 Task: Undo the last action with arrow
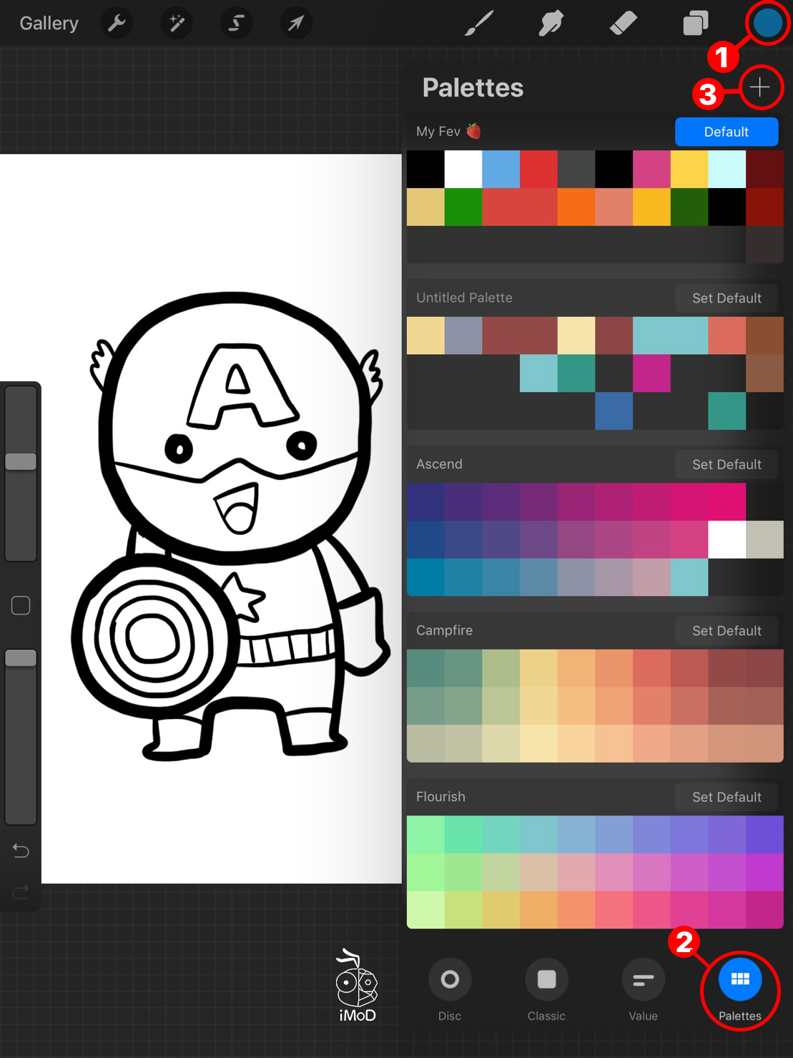pos(21,851)
